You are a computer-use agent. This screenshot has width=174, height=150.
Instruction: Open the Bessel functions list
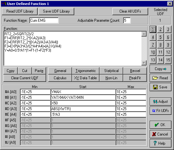click(135, 71)
